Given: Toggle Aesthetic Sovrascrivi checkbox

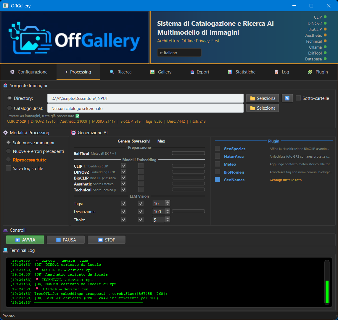Looking at the screenshot, I should (141, 184).
